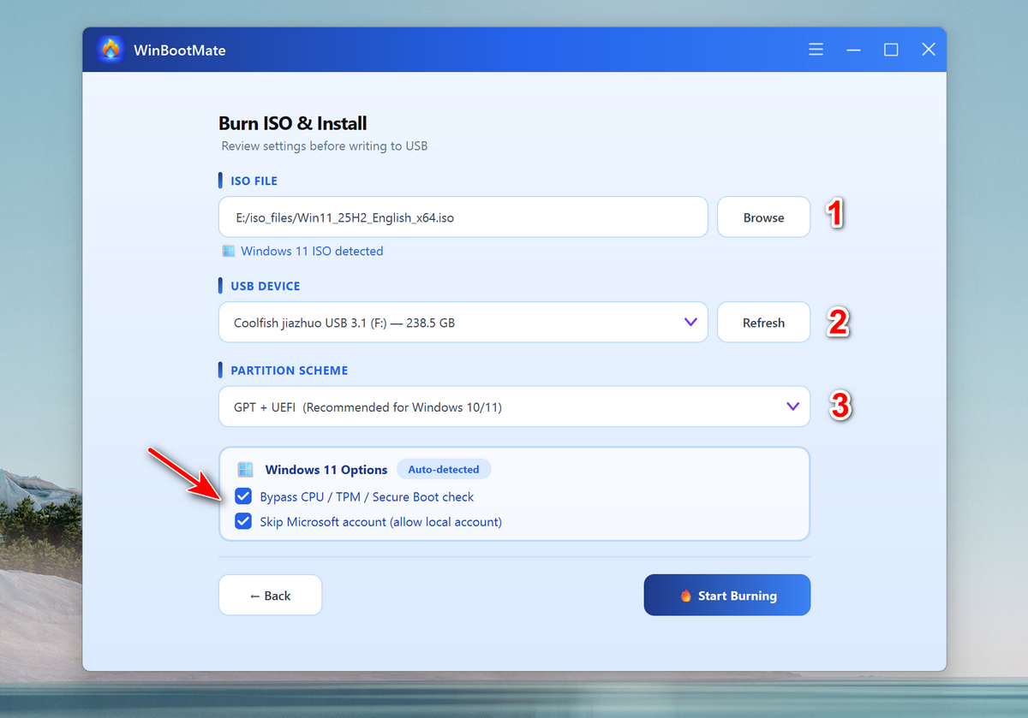Click the Auto-detected badge

[x=444, y=469]
